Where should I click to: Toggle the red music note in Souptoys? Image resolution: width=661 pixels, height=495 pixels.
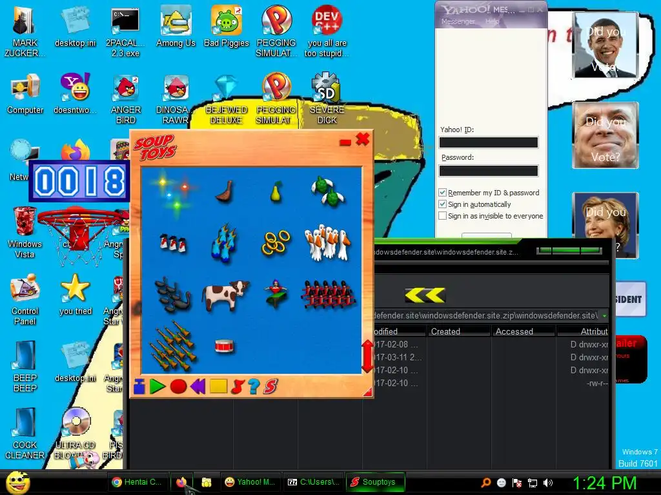238,387
